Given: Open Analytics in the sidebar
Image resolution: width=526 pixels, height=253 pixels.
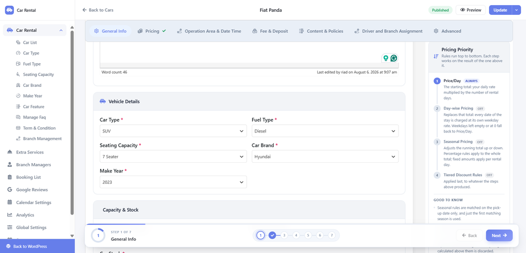Looking at the screenshot, I should (x=25, y=215).
